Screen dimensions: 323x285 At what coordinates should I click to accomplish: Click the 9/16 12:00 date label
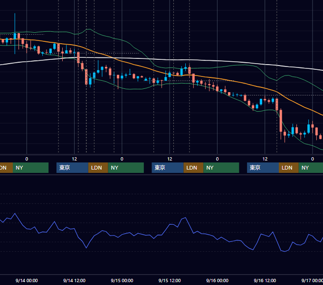[265, 280]
